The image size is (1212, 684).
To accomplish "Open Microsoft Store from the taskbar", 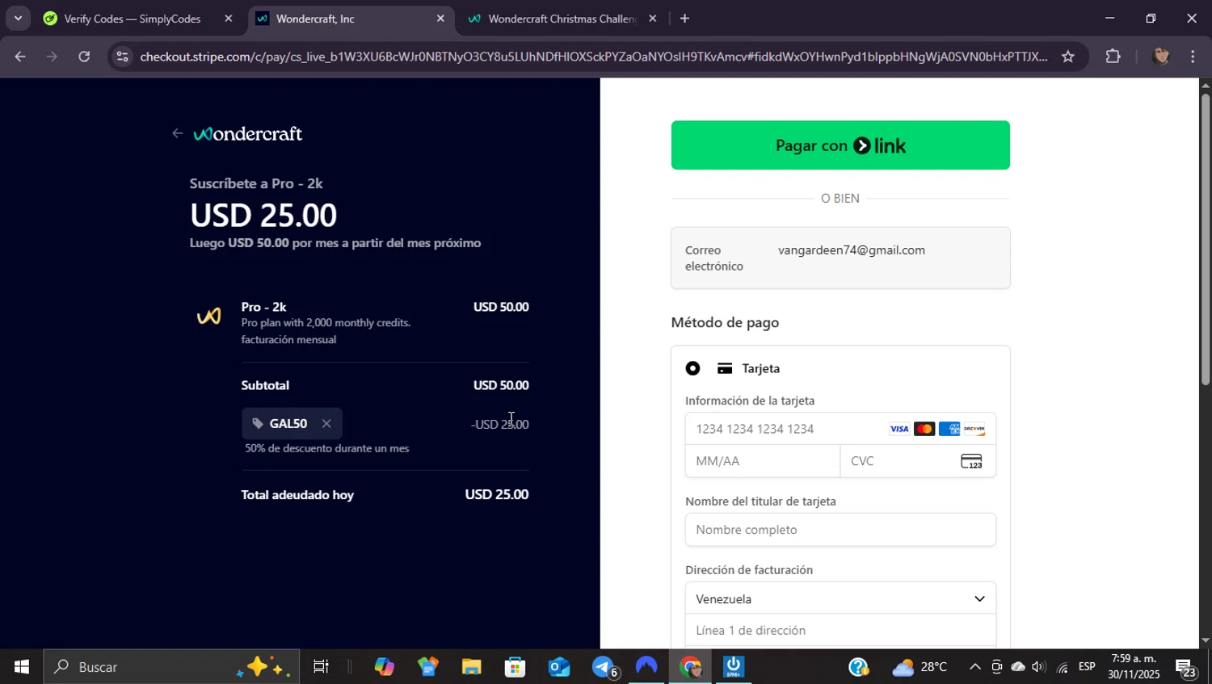I will pyautogui.click(x=515, y=667).
